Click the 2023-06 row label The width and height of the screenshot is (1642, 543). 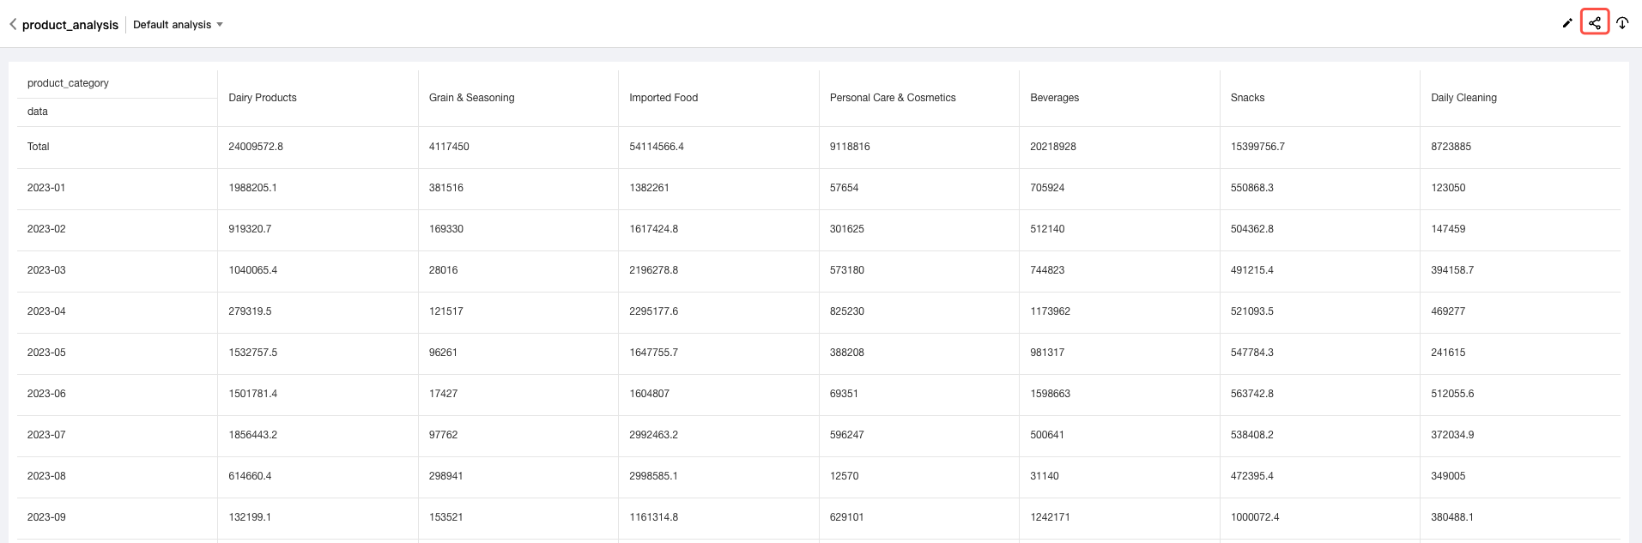46,394
